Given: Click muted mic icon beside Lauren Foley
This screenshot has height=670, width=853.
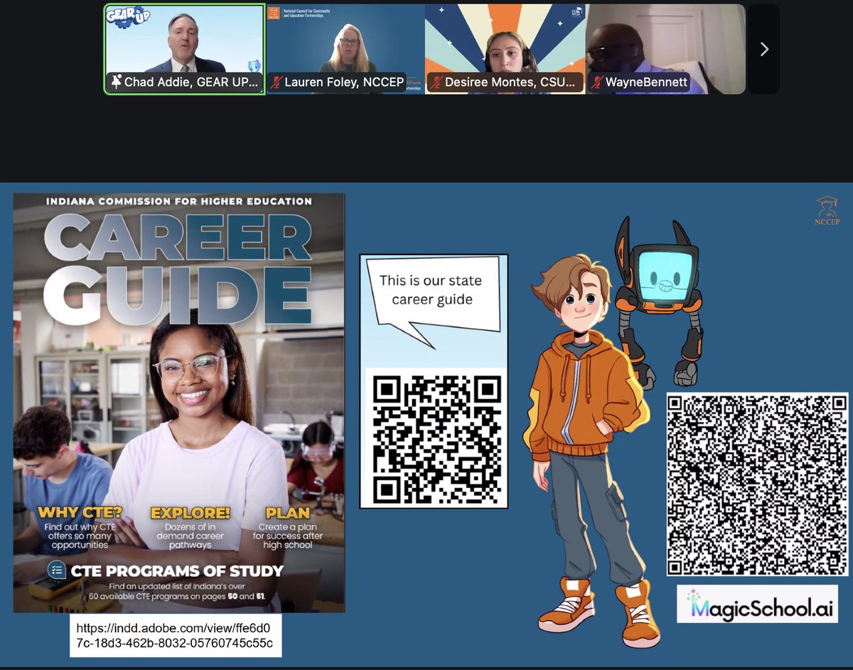Looking at the screenshot, I should click(x=276, y=83).
